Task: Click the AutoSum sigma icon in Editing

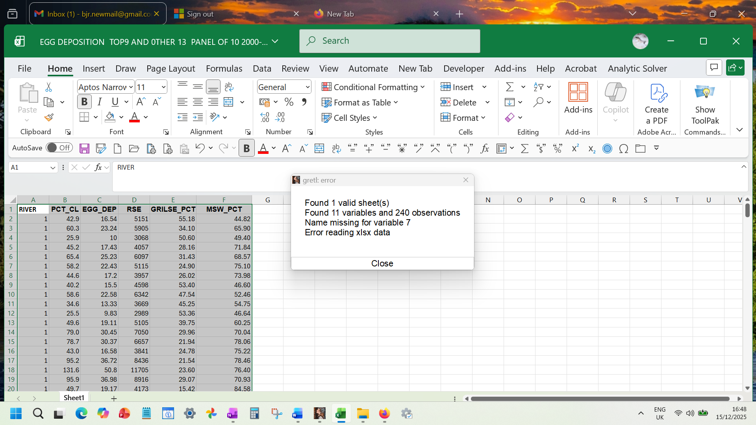Action: (510, 87)
